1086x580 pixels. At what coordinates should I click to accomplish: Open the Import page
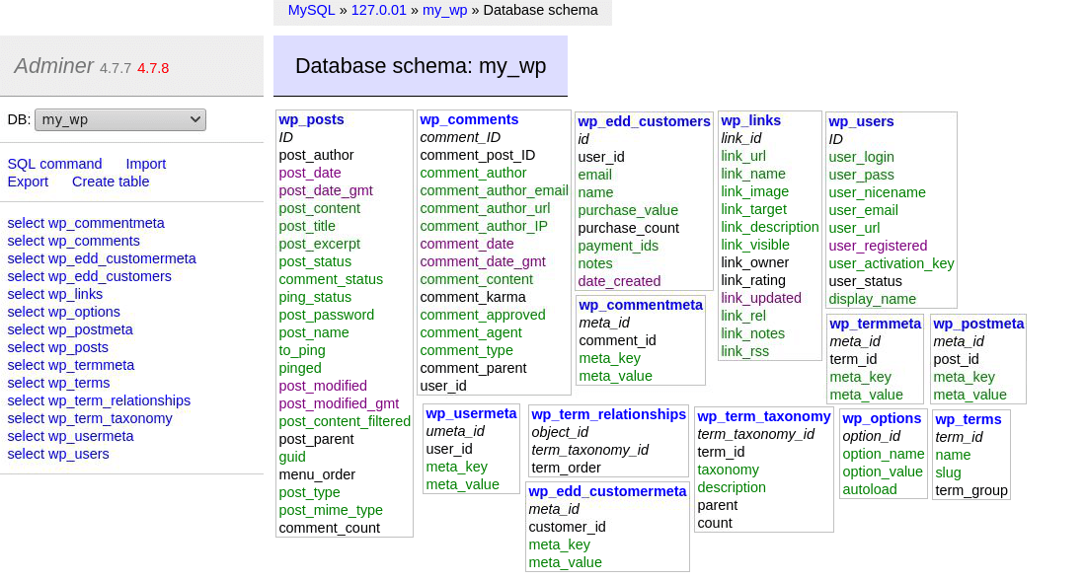(147, 163)
